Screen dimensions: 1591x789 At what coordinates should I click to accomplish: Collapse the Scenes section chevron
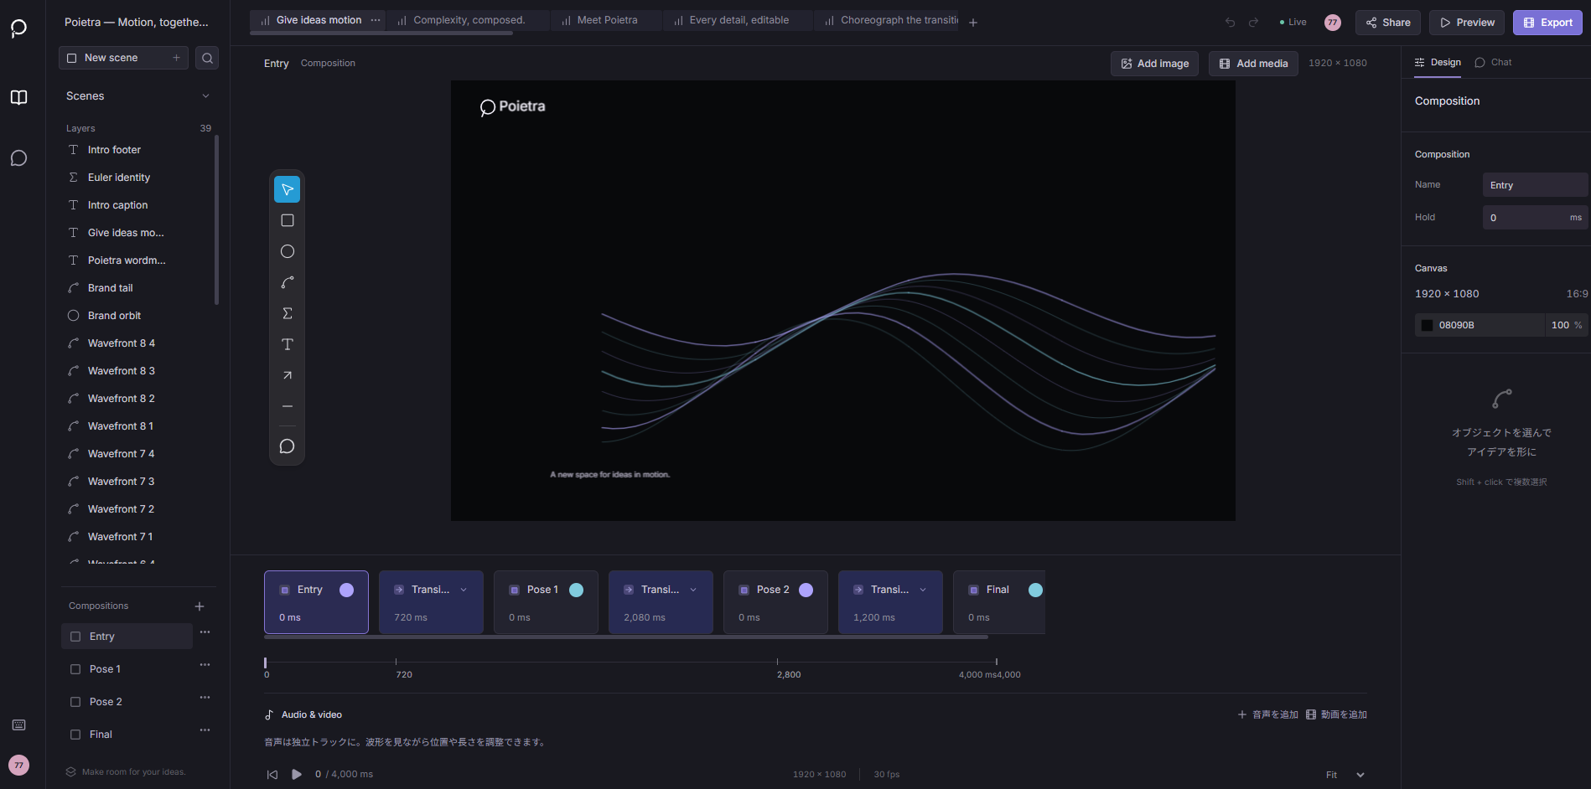205,96
